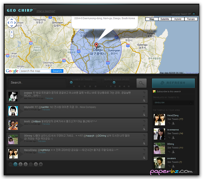This screenshot has height=179, width=203.
Task: Go to results page 2
Action: click(21, 164)
